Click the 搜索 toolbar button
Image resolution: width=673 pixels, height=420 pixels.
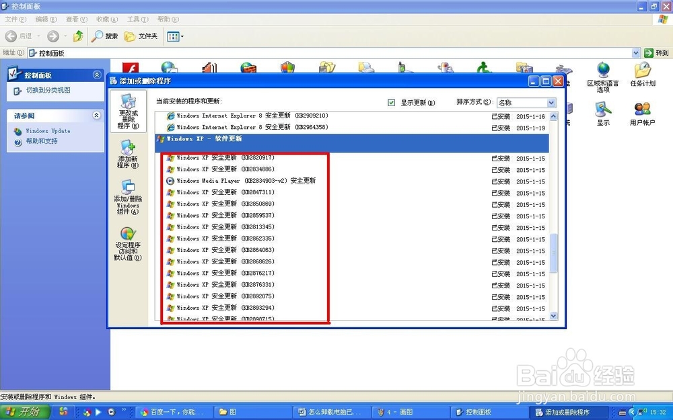click(x=104, y=36)
